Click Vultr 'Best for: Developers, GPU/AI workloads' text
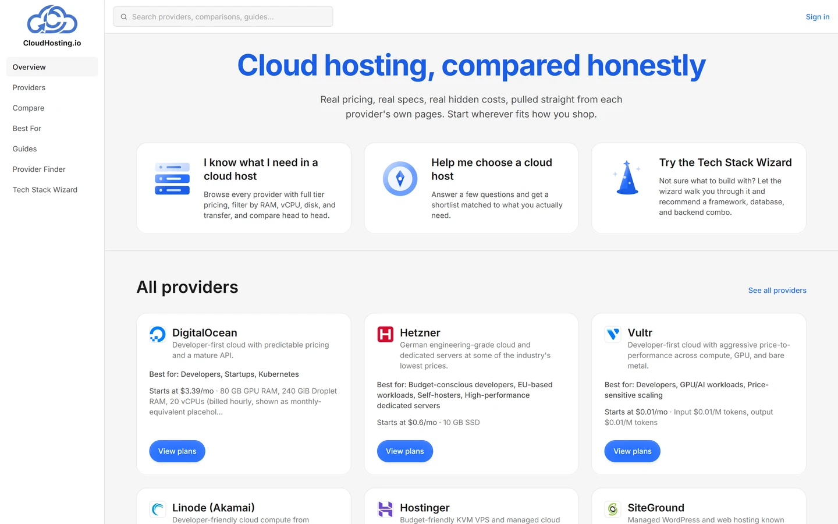 coord(687,390)
